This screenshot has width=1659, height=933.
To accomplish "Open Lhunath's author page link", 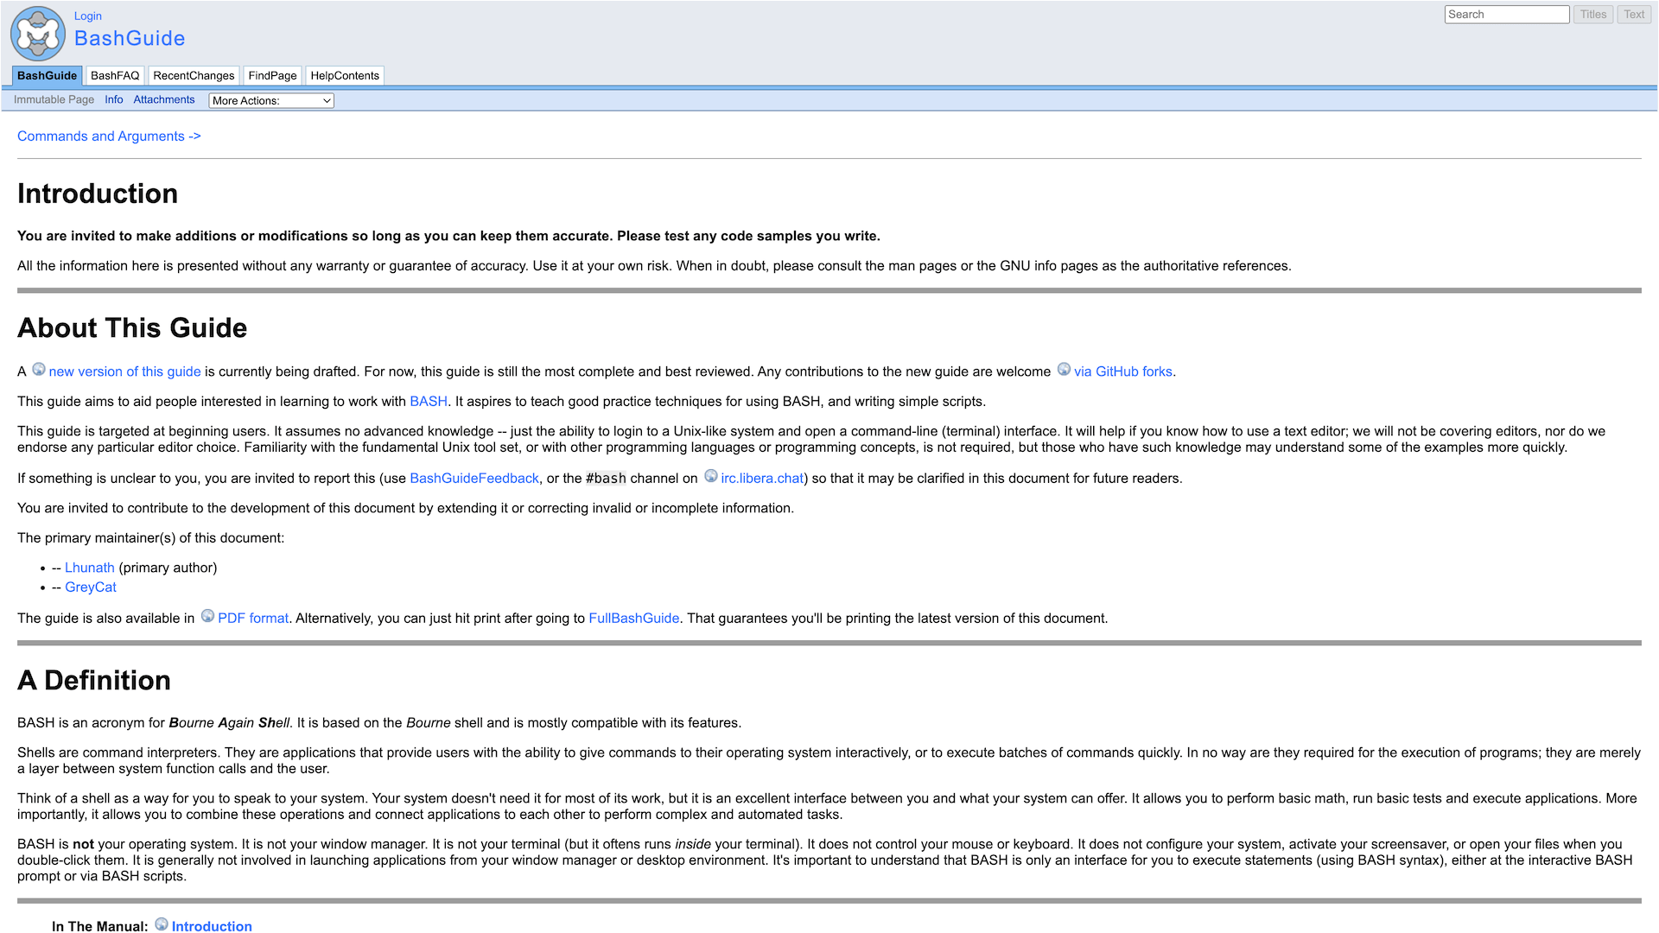I will (x=89, y=568).
